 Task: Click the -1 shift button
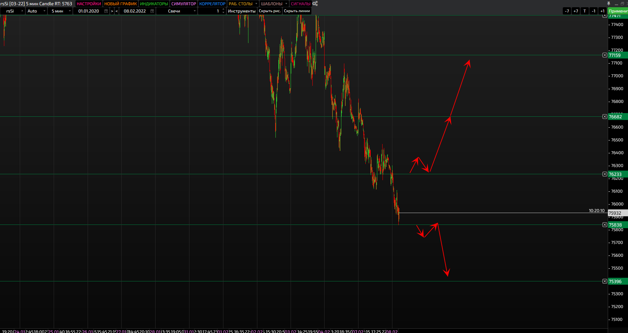click(x=594, y=11)
